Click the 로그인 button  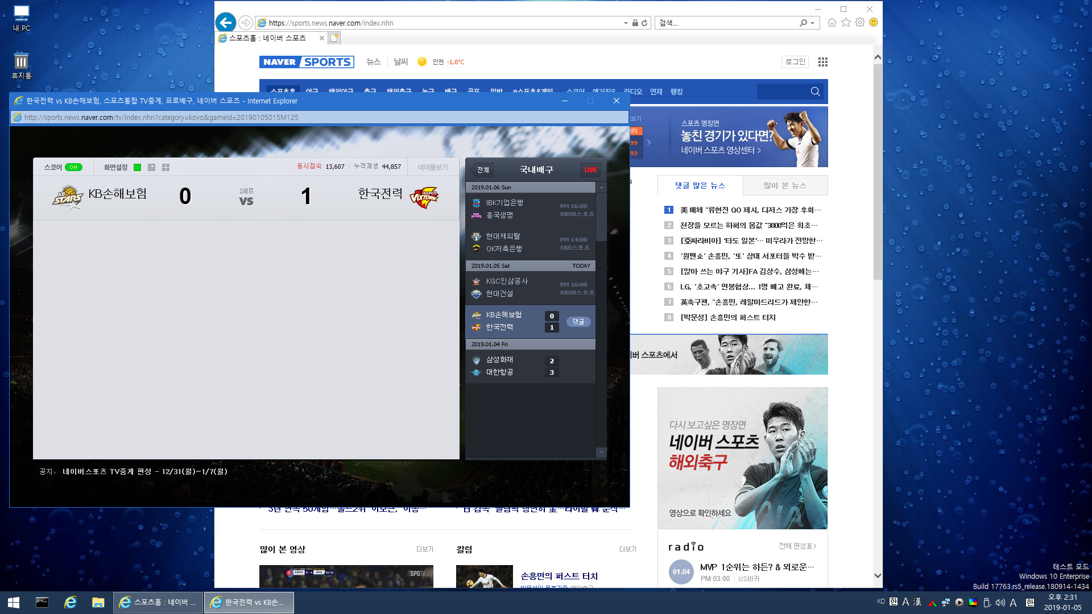point(795,61)
